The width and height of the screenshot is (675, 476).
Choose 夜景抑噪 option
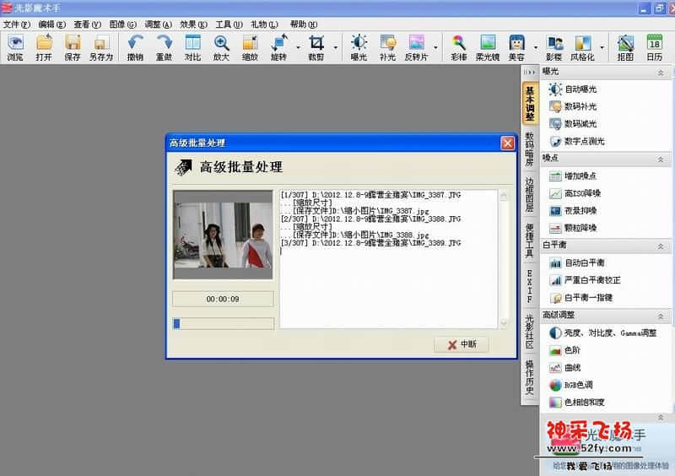(x=572, y=211)
